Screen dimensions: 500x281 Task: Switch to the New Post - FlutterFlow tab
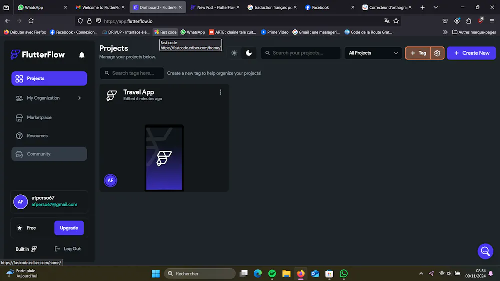(215, 7)
